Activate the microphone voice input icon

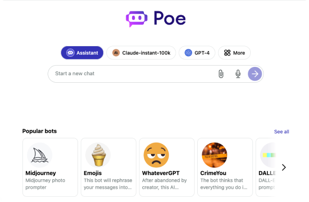(238, 74)
